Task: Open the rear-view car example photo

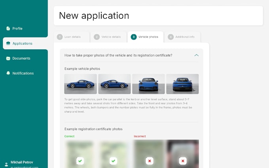Action: tap(182, 84)
